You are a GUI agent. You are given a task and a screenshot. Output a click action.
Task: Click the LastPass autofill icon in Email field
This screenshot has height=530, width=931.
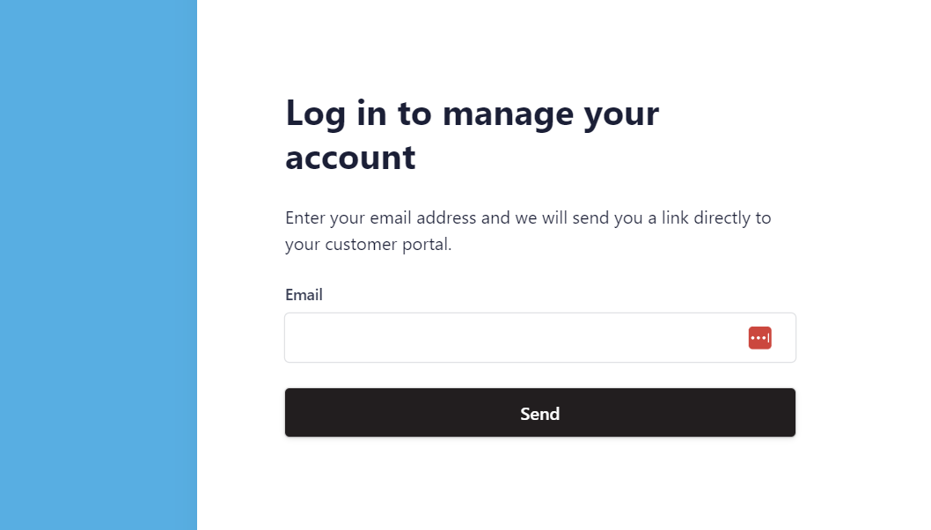[x=759, y=338]
